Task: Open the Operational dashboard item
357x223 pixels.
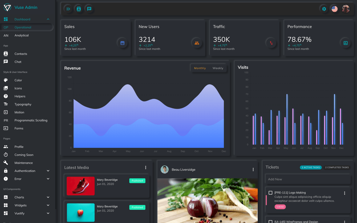Action: tap(26, 27)
